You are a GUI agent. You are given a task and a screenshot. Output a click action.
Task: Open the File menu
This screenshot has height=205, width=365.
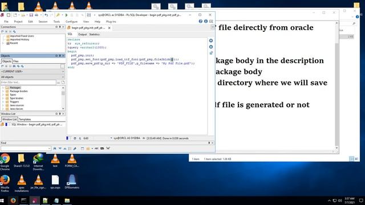(6, 22)
